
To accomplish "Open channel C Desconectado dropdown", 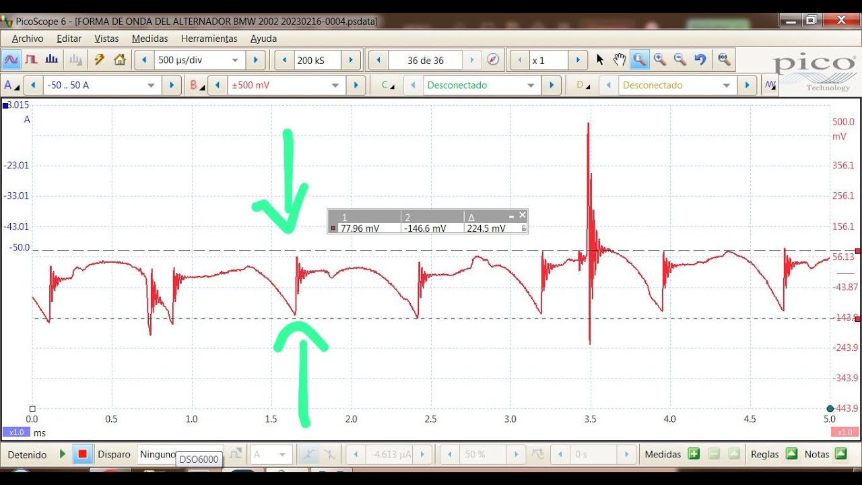I will (531, 86).
